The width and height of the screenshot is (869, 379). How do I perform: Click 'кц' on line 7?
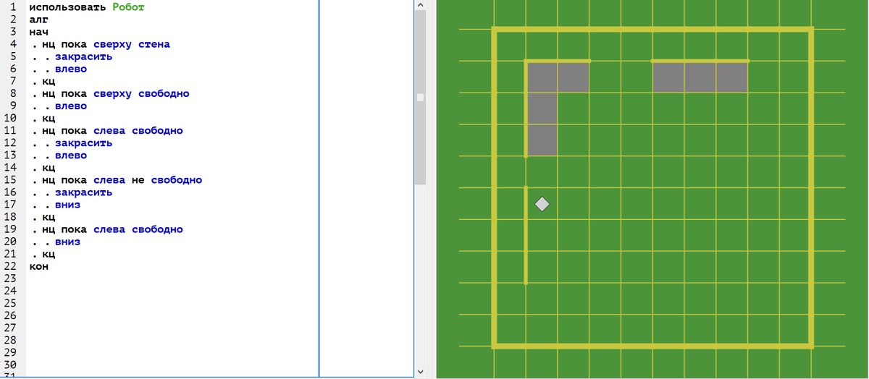coord(49,82)
